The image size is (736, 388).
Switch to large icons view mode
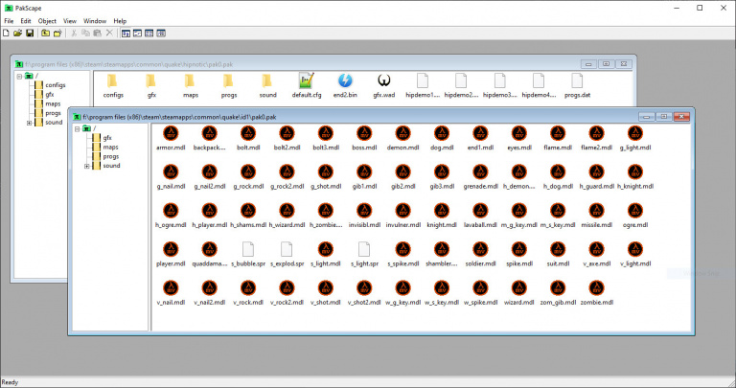126,34
